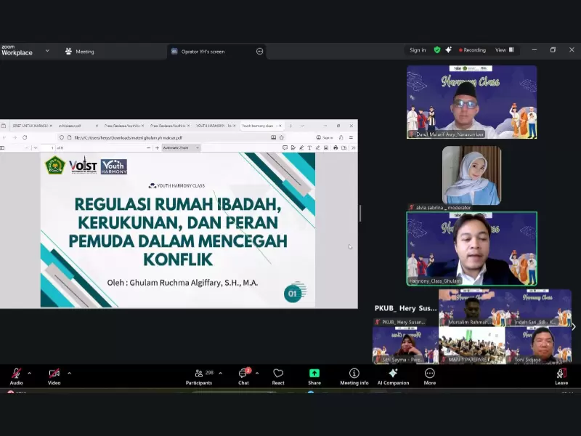Viewport: 581px width, 436px height.
Task: Open the More options menu
Action: point(430,374)
